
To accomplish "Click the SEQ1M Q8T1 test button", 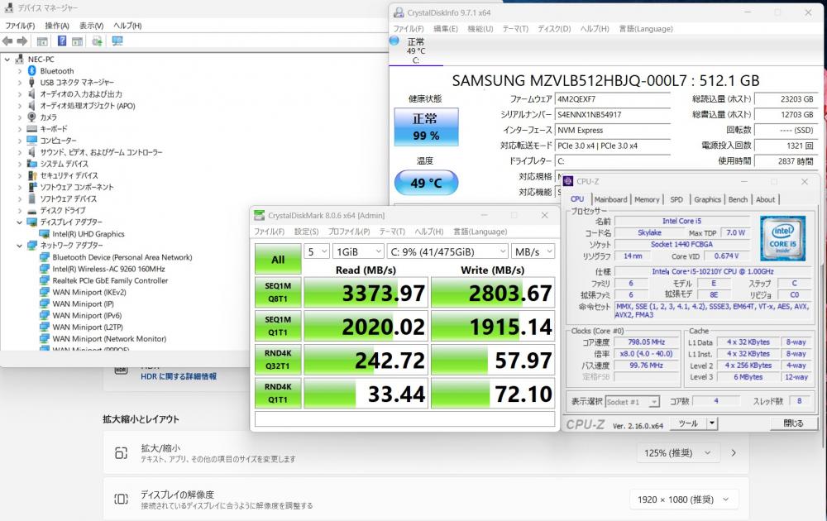I will 278,293.
